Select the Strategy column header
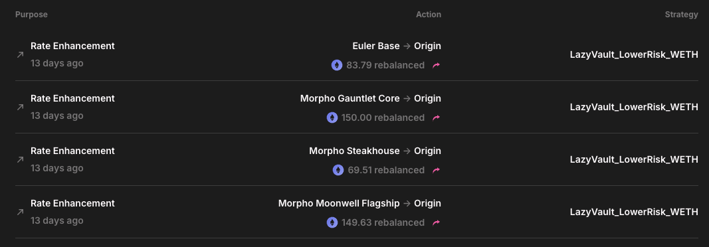 [681, 15]
